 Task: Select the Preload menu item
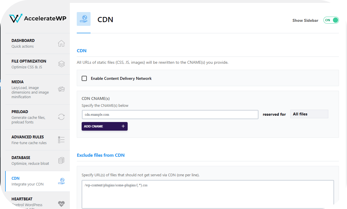[38, 117]
